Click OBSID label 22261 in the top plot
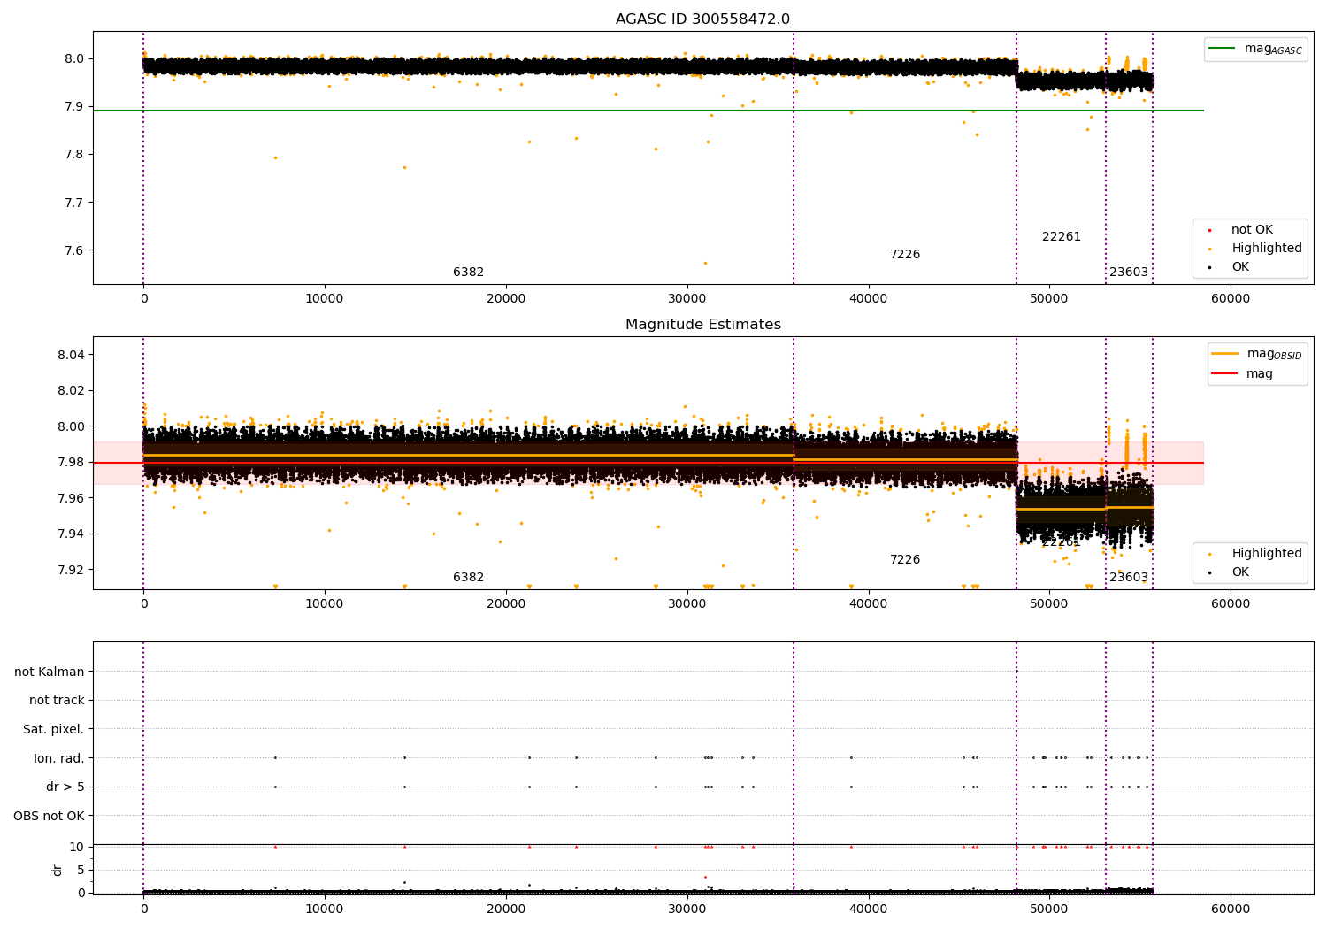 [1061, 237]
